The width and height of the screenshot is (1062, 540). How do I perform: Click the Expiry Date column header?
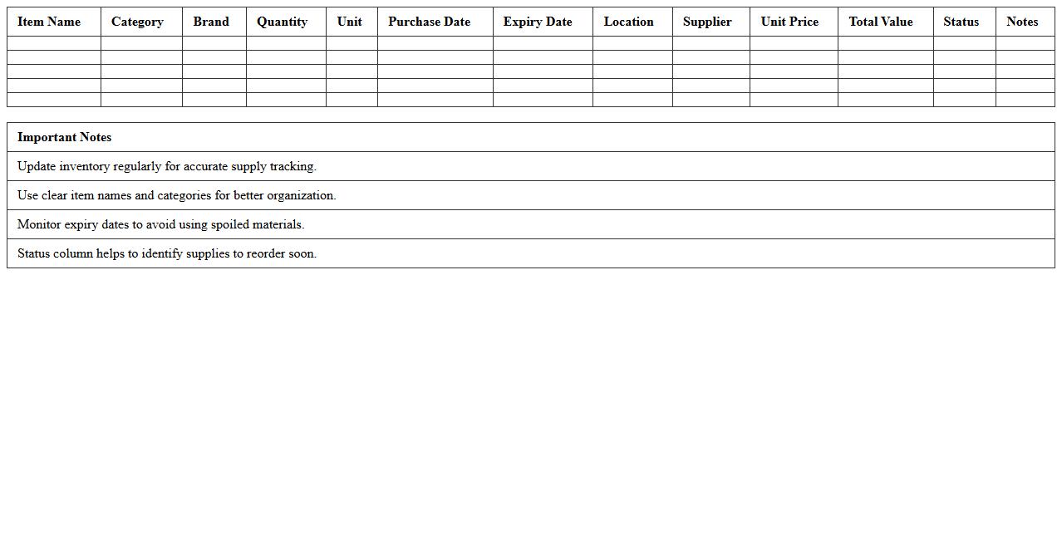coord(538,22)
